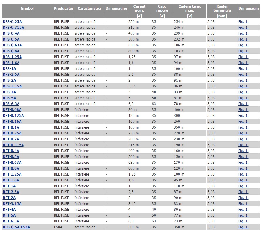Open the RFT-0.8A link
The height and width of the screenshot is (231, 261).
pyautogui.click(x=11, y=168)
